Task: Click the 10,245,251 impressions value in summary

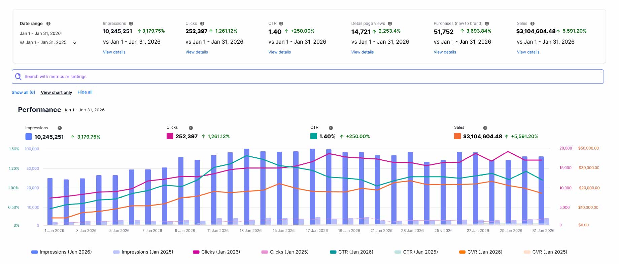Action: coord(117,31)
